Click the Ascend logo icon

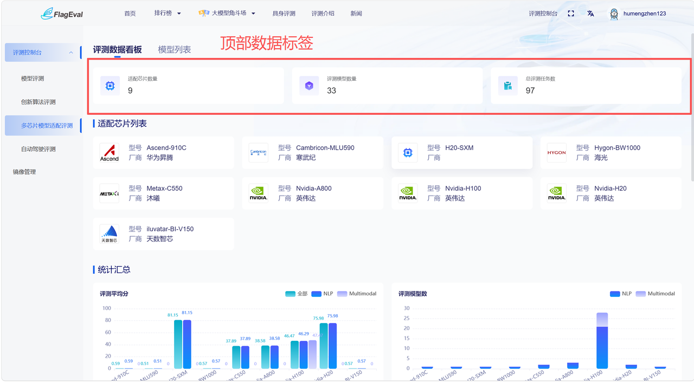coord(110,153)
